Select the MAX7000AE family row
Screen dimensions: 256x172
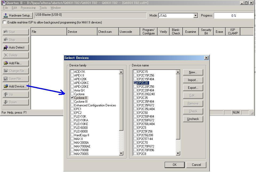pos(82,146)
